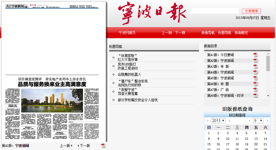Image resolution: width=276 pixels, height=150 pixels.
Task: Open PDF icon below the newspaper page preview
Action: (103, 146)
